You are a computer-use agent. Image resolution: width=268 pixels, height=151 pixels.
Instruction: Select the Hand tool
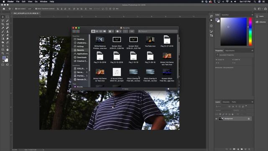point(8,49)
